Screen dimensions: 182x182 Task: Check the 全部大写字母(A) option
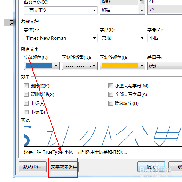[x=111, y=95]
